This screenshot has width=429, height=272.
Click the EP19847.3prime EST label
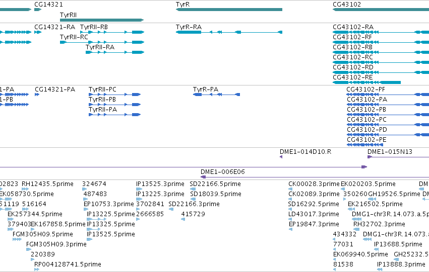314,225
